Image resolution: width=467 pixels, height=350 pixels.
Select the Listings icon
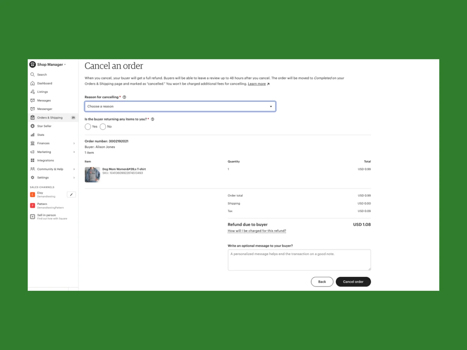tap(33, 91)
